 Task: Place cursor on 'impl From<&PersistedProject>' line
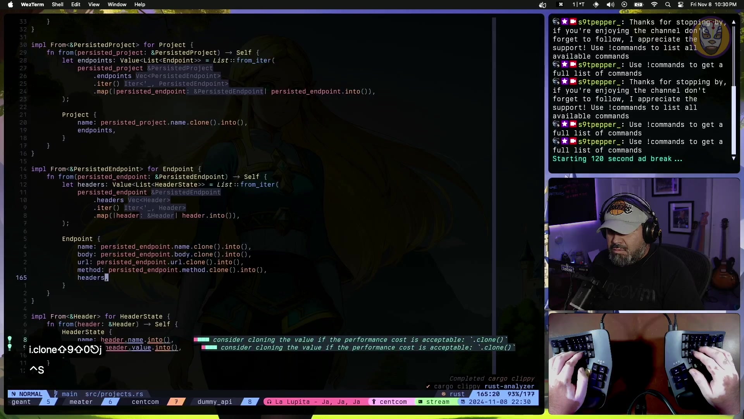112,45
